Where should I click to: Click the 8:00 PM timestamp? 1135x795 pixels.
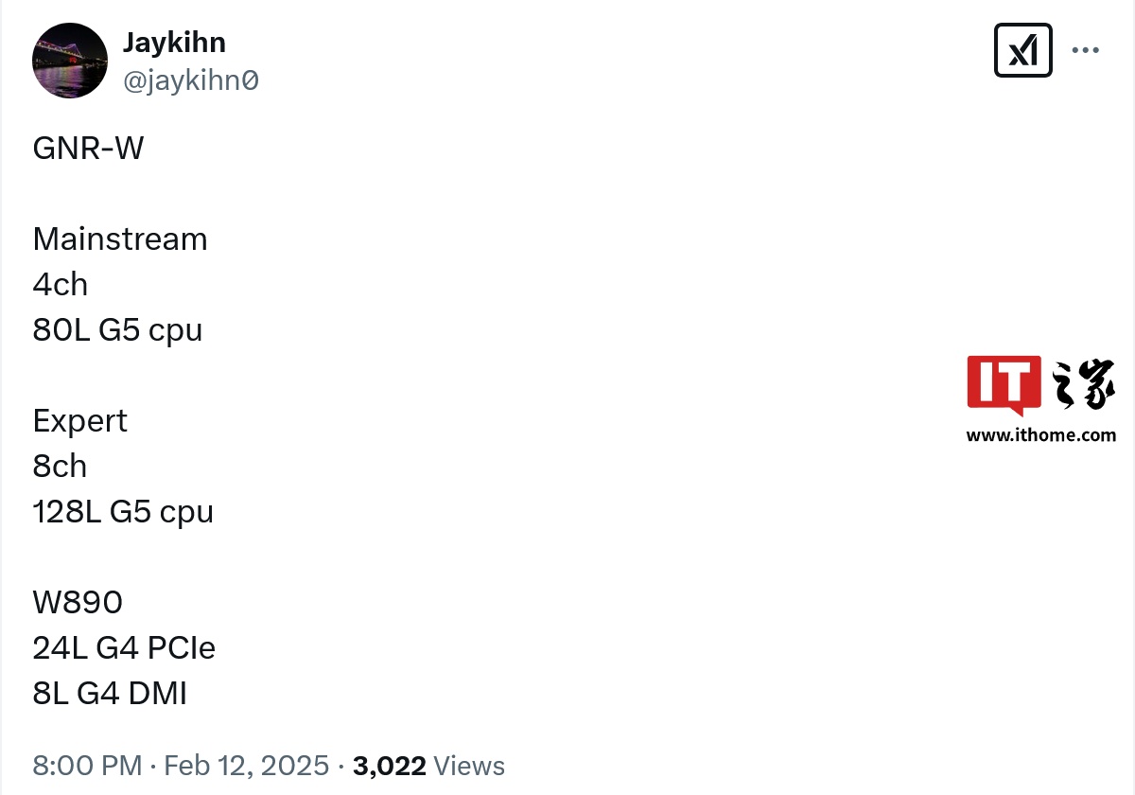pyautogui.click(x=88, y=766)
